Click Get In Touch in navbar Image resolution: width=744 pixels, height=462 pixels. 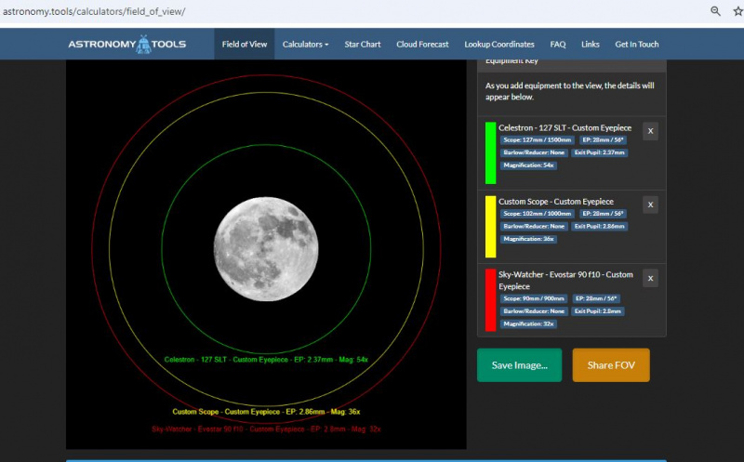point(637,44)
